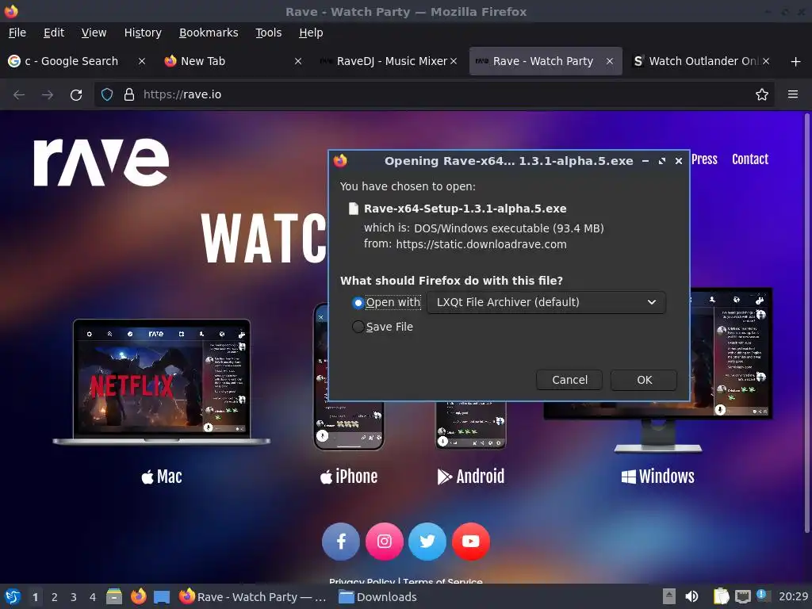This screenshot has height=609, width=812.
Task: Open Rave's Instagram page icon
Action: (x=385, y=542)
